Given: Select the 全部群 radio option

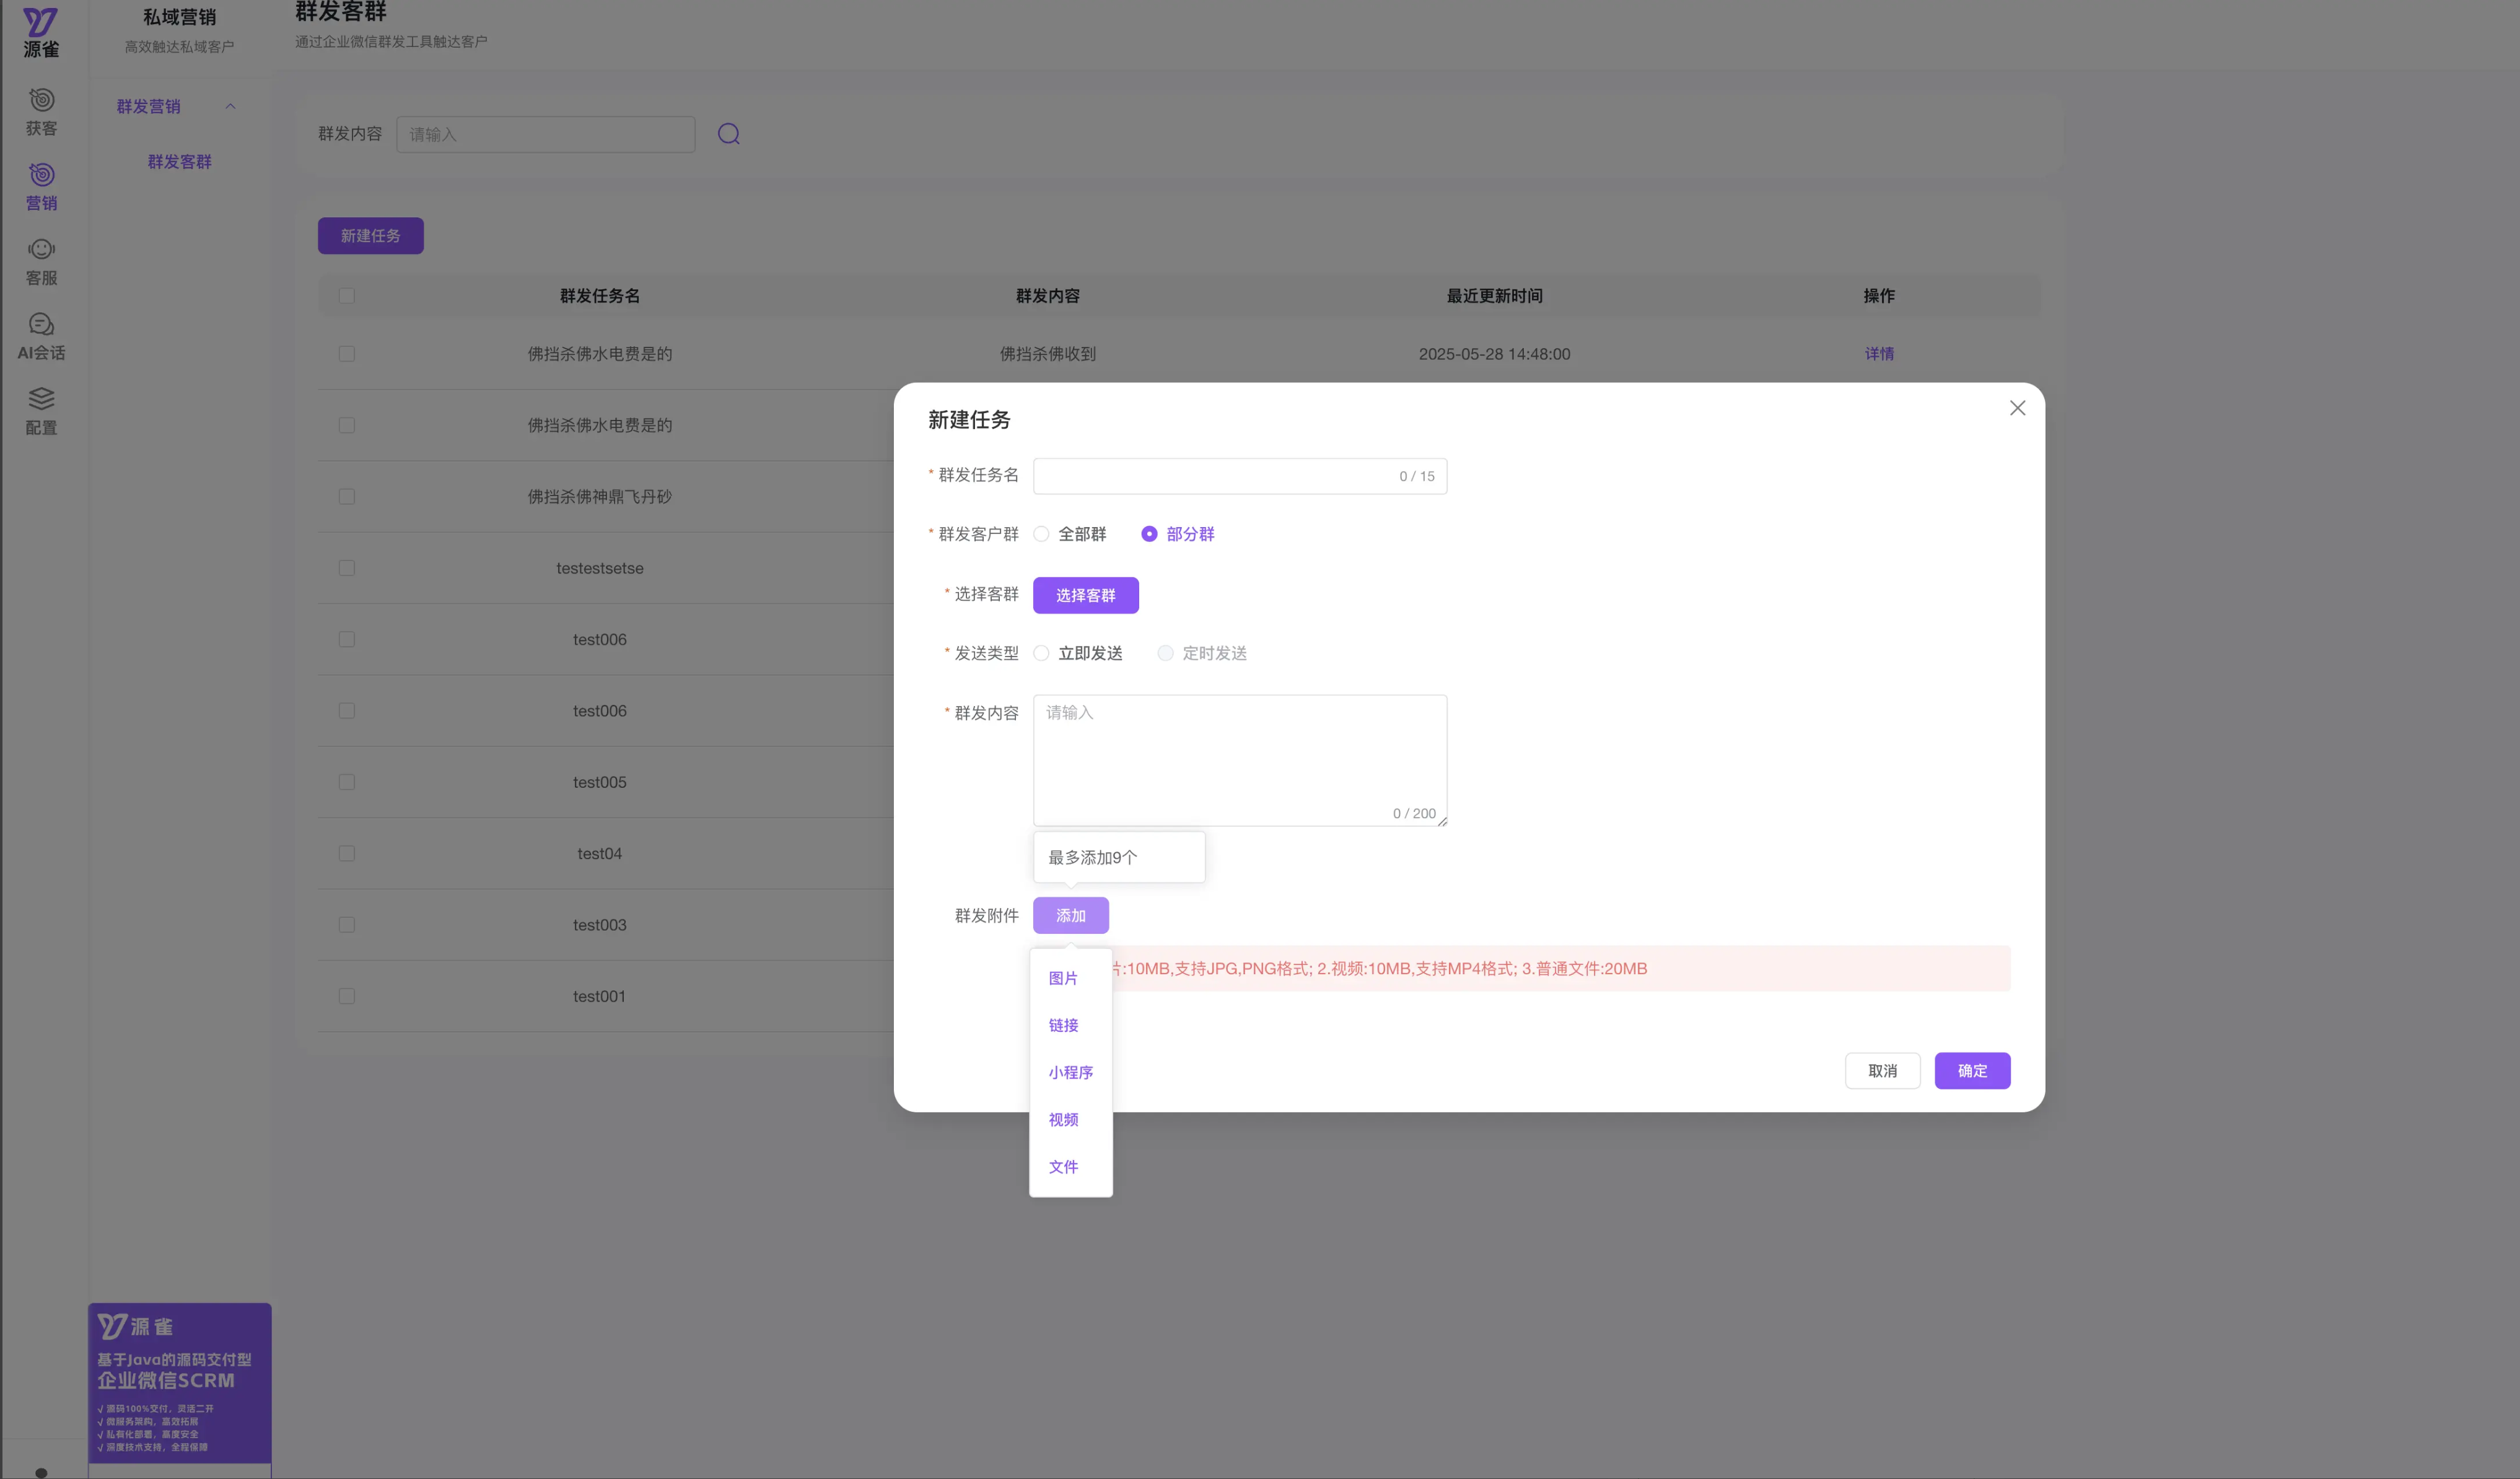Looking at the screenshot, I should [x=1042, y=534].
